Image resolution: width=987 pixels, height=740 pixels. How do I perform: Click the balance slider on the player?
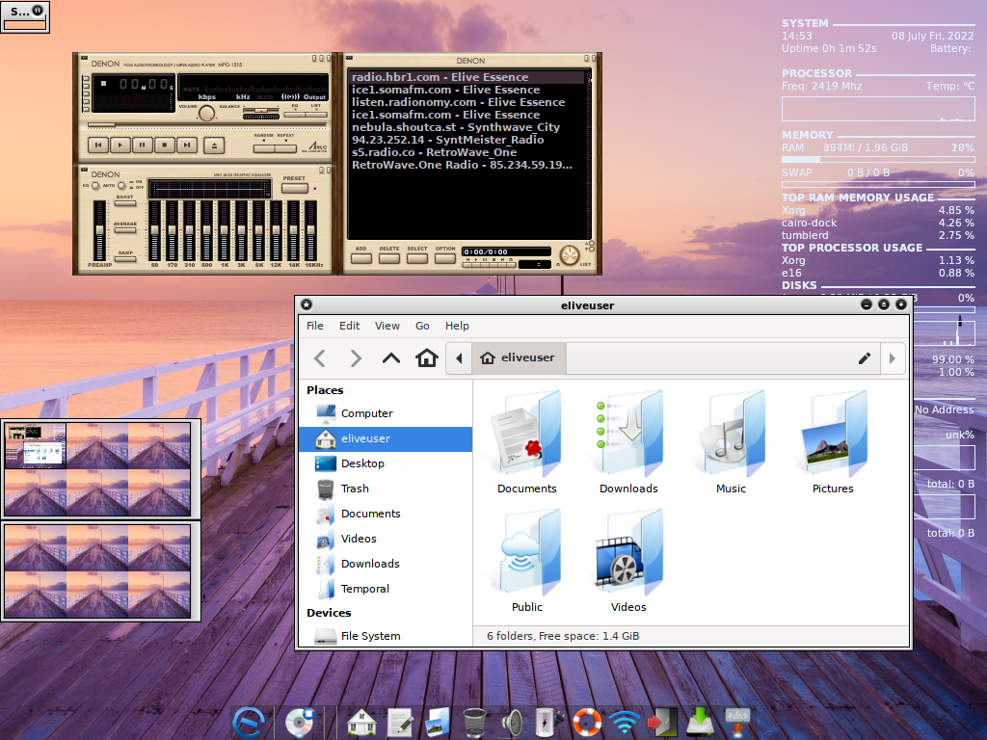[261, 112]
